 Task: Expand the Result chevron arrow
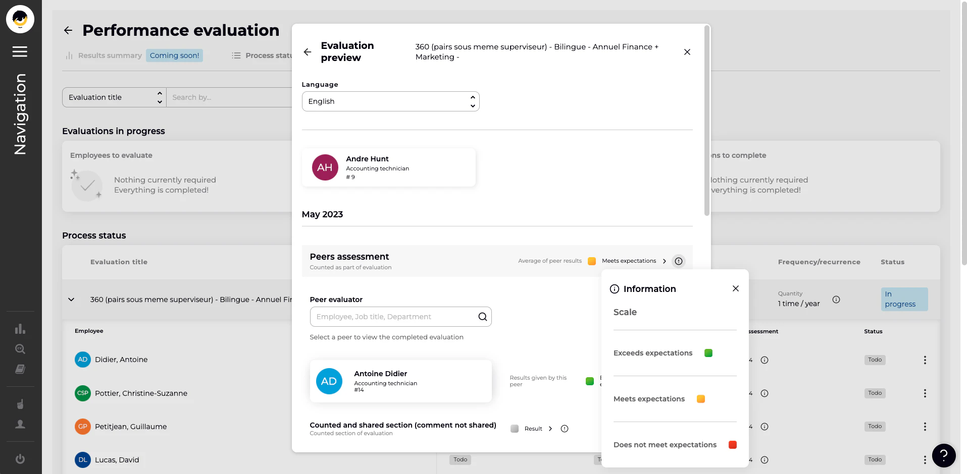point(550,429)
